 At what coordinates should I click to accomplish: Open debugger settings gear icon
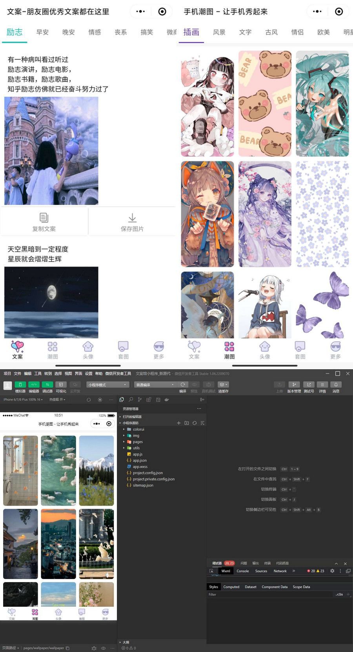332,571
